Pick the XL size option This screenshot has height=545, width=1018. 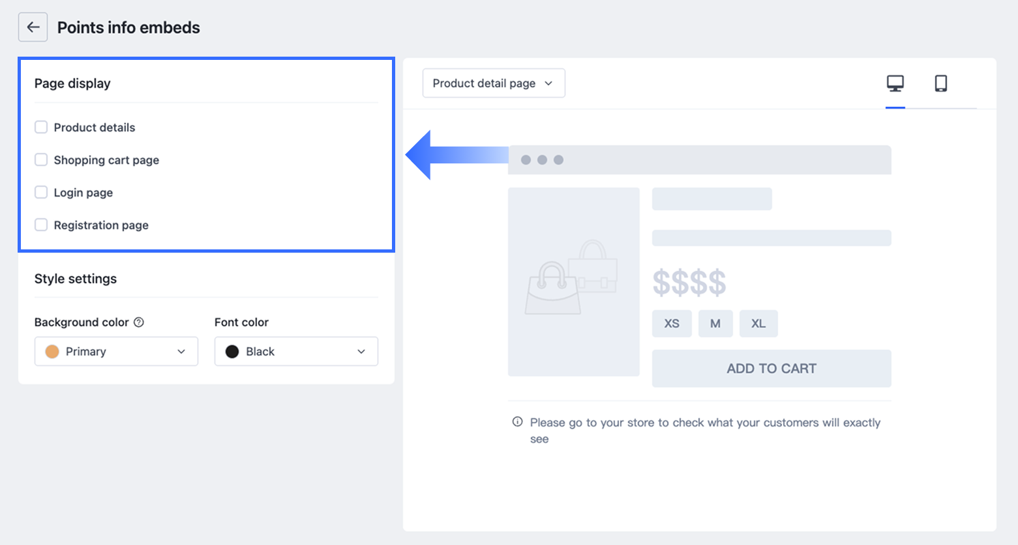(x=758, y=324)
